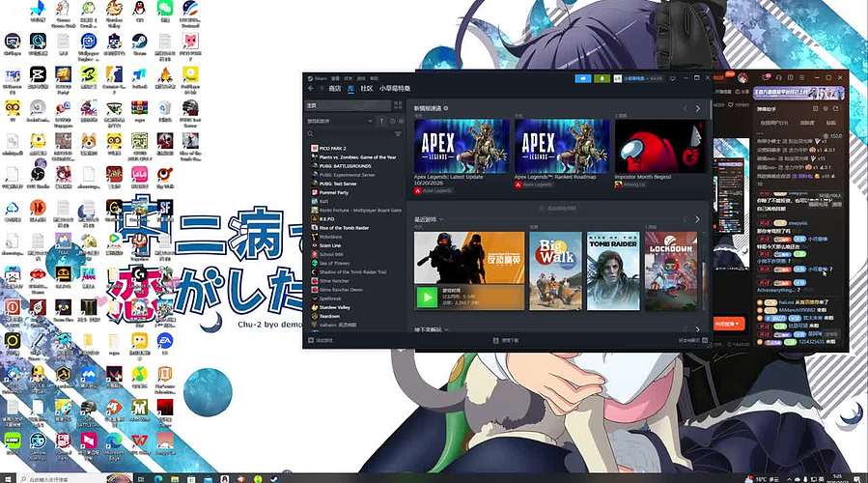868x483 pixels.
Task: Select Stardew Valley in the game list
Action: click(x=330, y=307)
